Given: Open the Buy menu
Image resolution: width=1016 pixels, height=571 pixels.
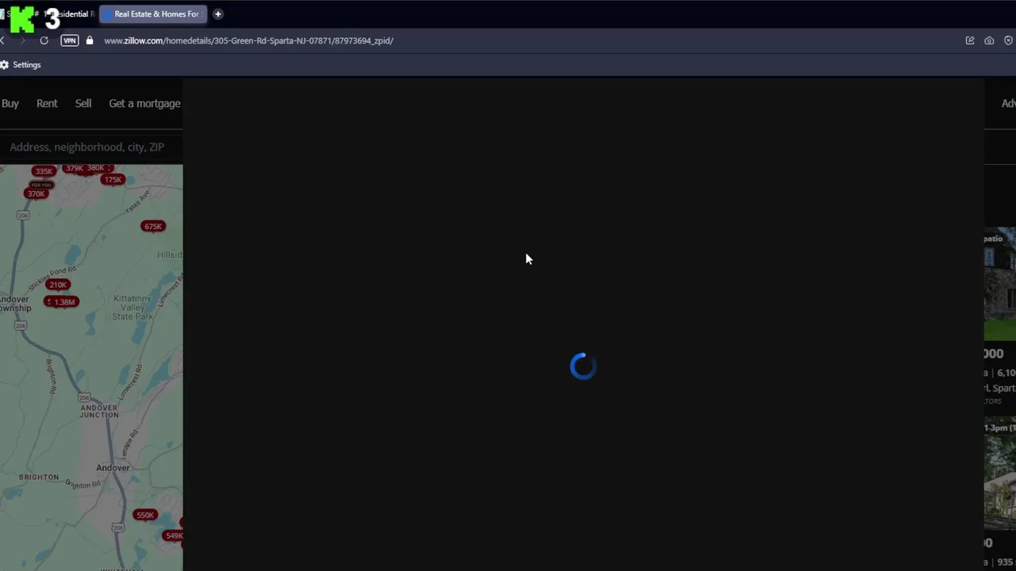Looking at the screenshot, I should click(x=10, y=103).
